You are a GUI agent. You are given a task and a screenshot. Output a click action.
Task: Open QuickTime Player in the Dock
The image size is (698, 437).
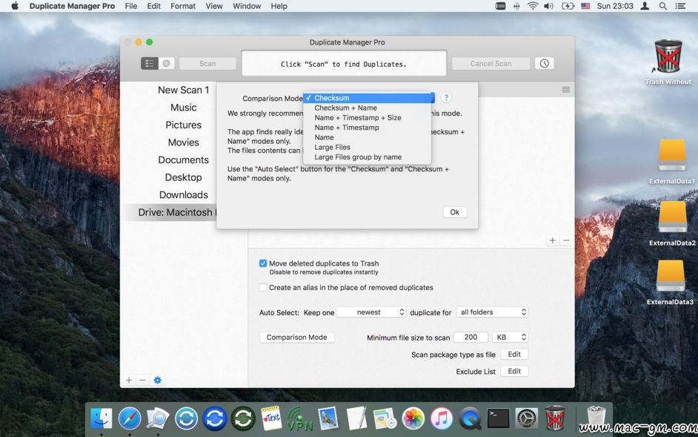coord(470,419)
